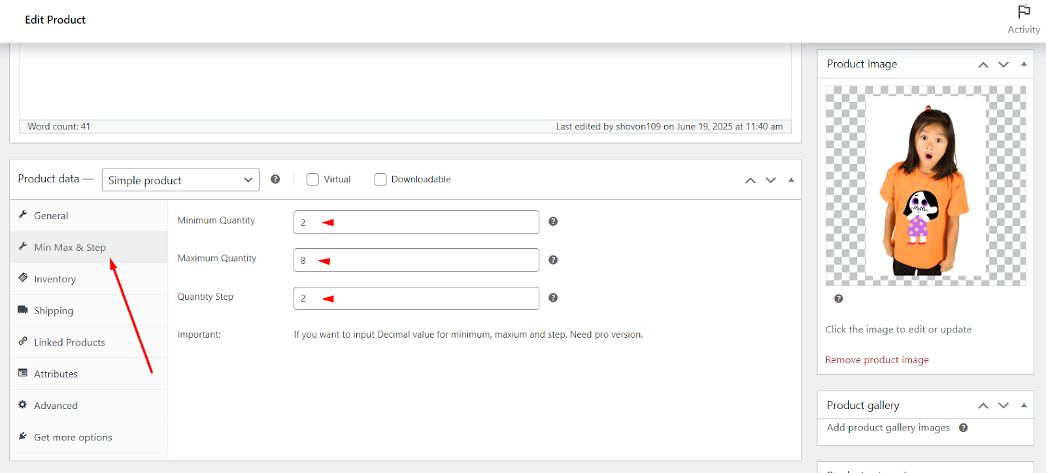Click the Minimum Quantity label
Screen dimensions: 1046x473
tap(216, 221)
